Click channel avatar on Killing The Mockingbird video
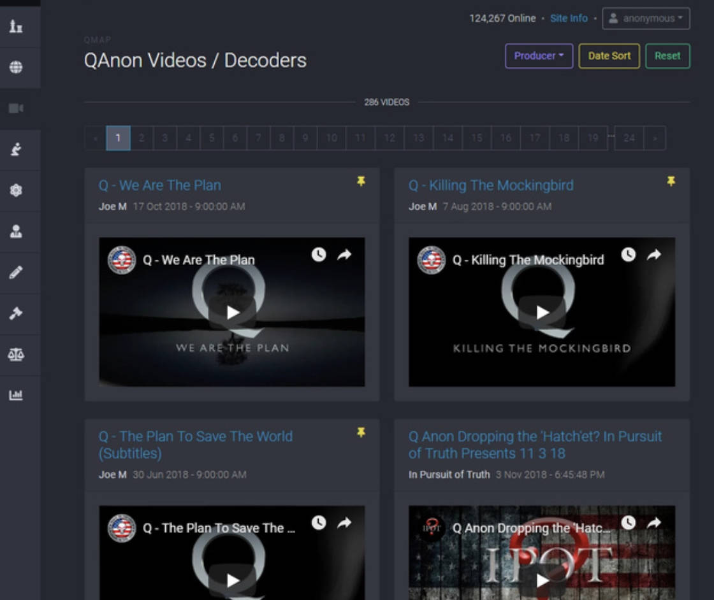The height and width of the screenshot is (600, 714). [431, 261]
